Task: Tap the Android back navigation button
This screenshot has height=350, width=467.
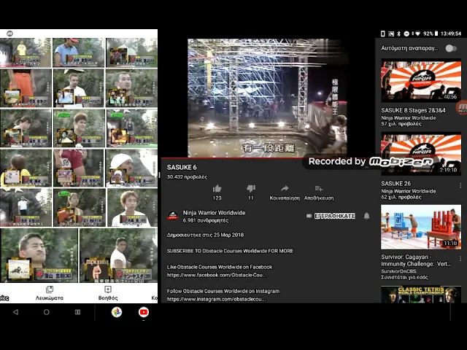Action: click(x=15, y=312)
